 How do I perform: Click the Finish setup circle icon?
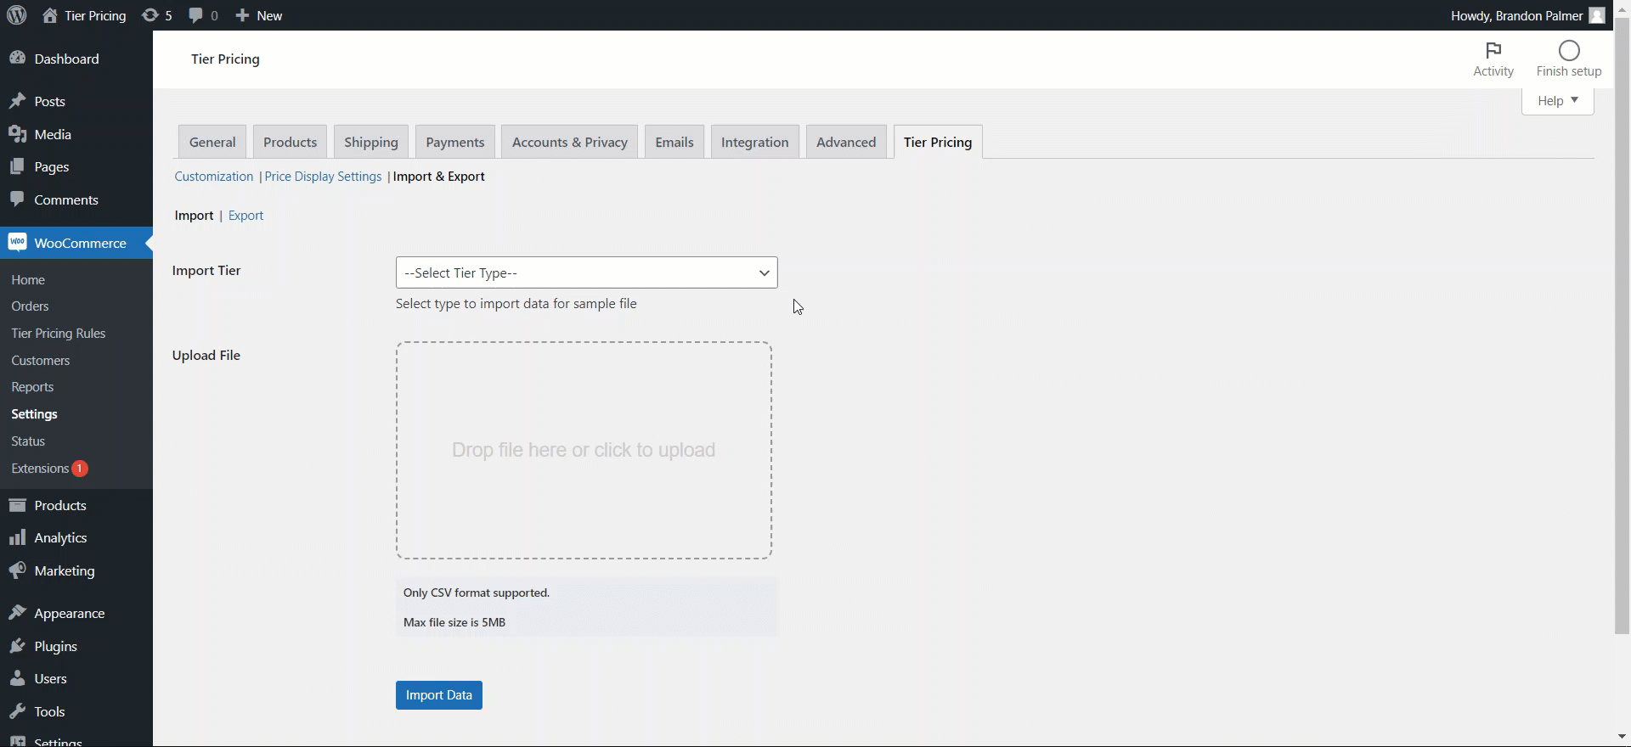[x=1569, y=50]
